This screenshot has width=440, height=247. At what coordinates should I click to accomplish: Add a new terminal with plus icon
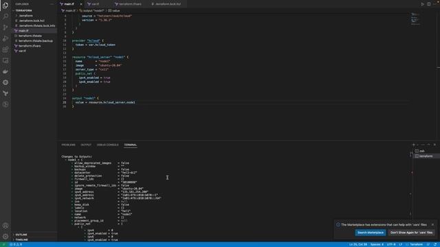[x=414, y=145]
